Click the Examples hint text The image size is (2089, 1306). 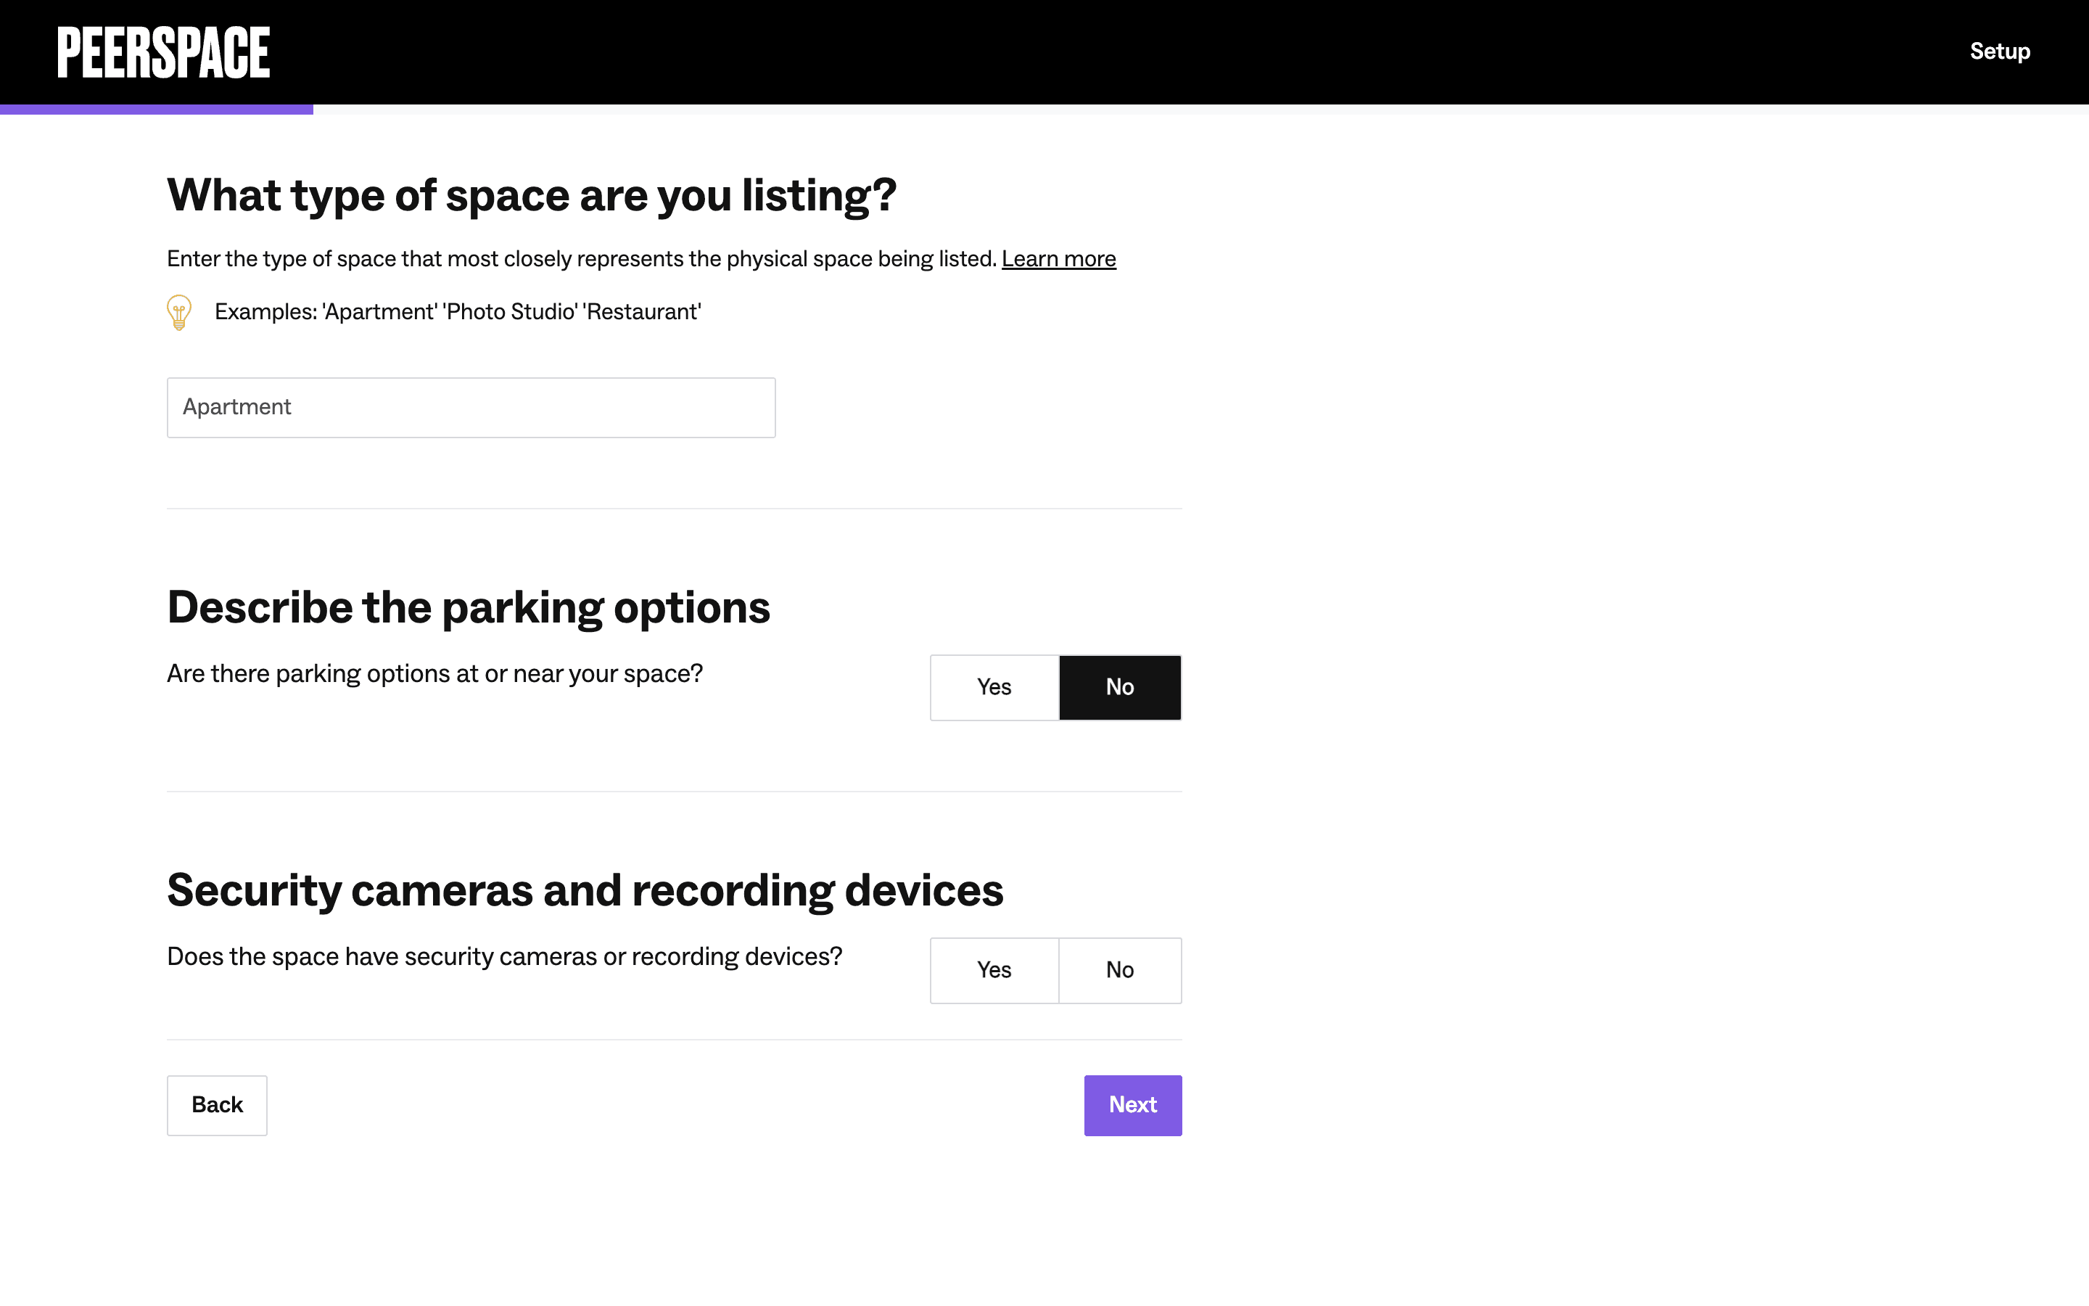pos(458,312)
